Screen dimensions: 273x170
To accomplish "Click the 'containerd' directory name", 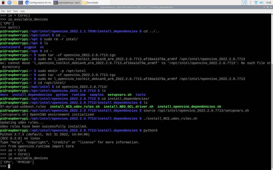I will coord(10,47).
